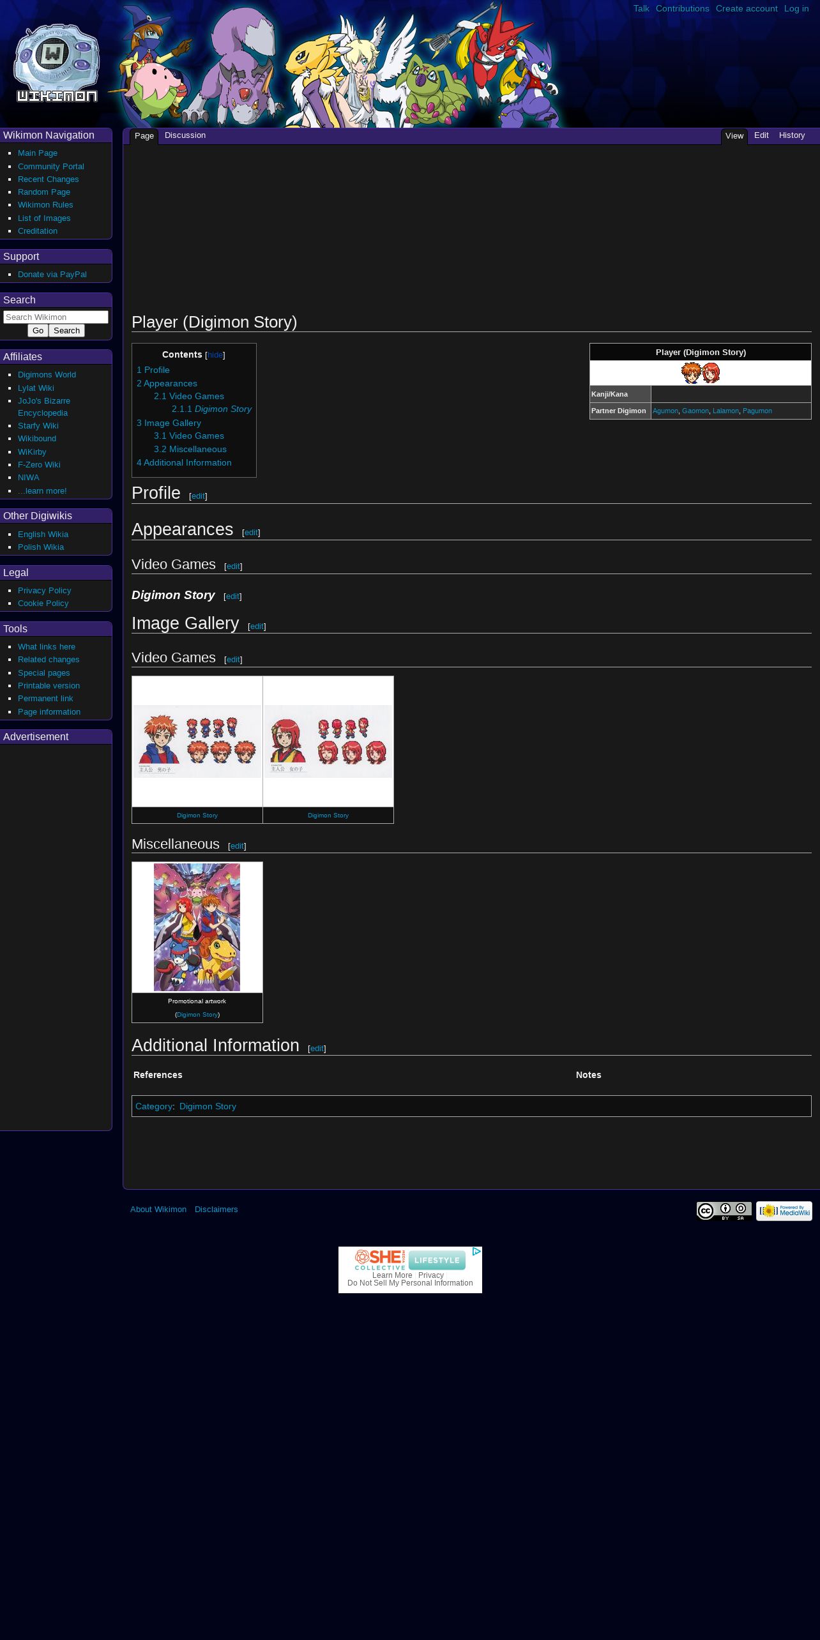Open Agumon partner link in infobox
The width and height of the screenshot is (820, 1640).
(665, 411)
